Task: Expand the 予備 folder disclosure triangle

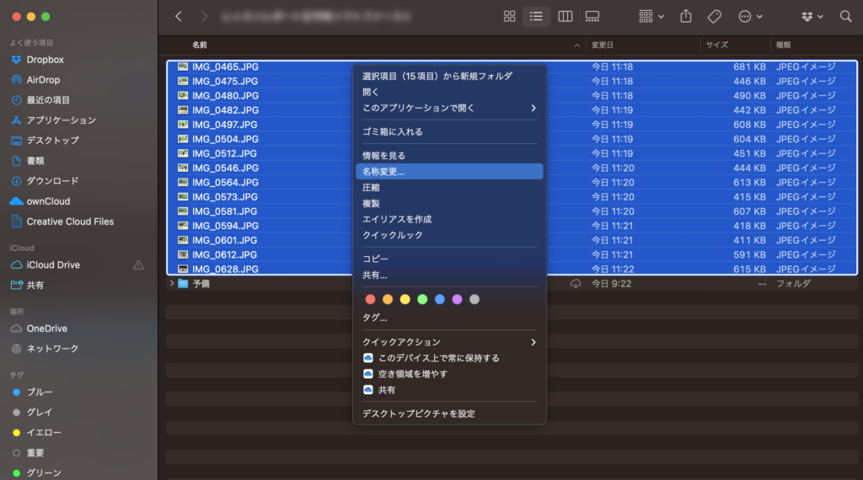Action: click(172, 284)
